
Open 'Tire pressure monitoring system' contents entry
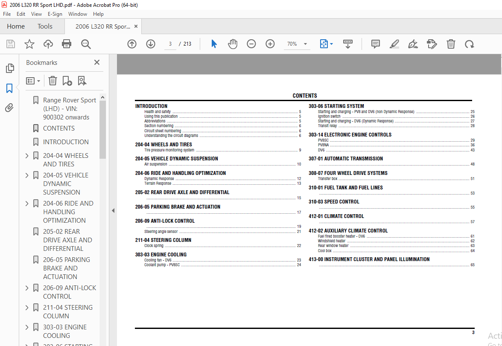click(169, 150)
